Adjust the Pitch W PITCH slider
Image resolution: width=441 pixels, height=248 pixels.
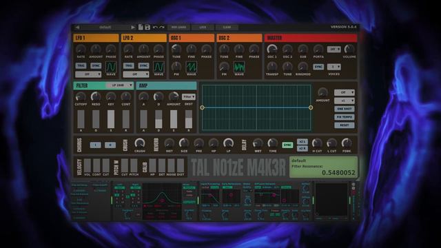(134, 165)
